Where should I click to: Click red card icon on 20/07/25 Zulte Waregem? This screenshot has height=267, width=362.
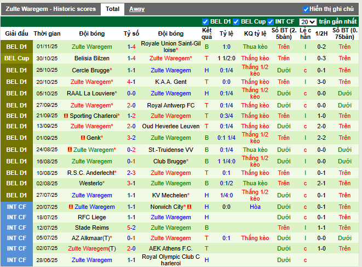point(71,207)
